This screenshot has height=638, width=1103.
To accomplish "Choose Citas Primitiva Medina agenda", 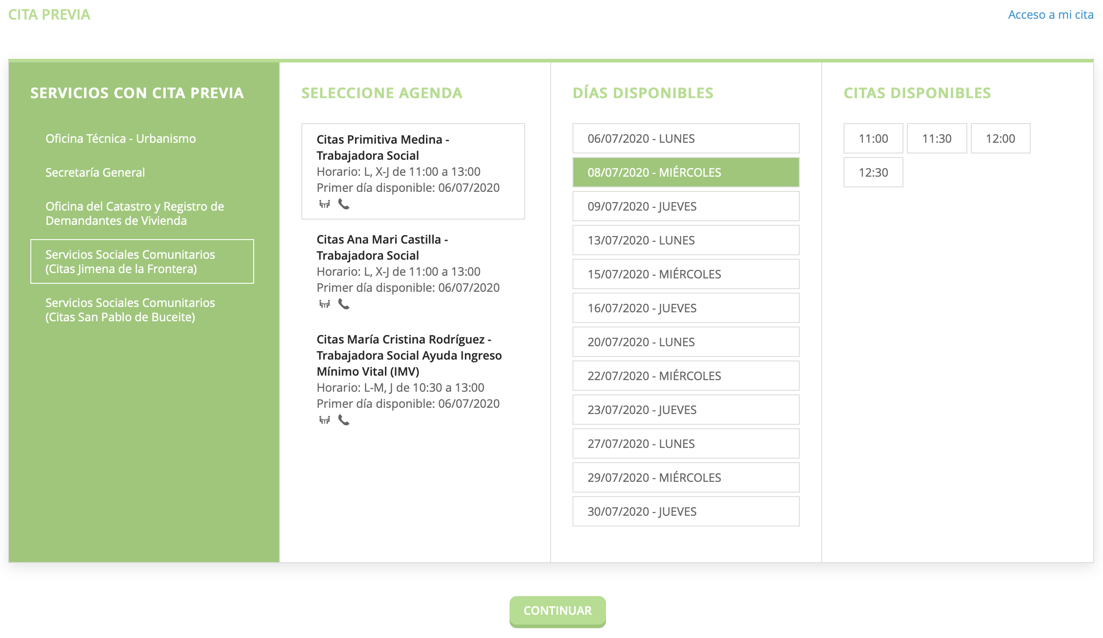I will [x=413, y=171].
